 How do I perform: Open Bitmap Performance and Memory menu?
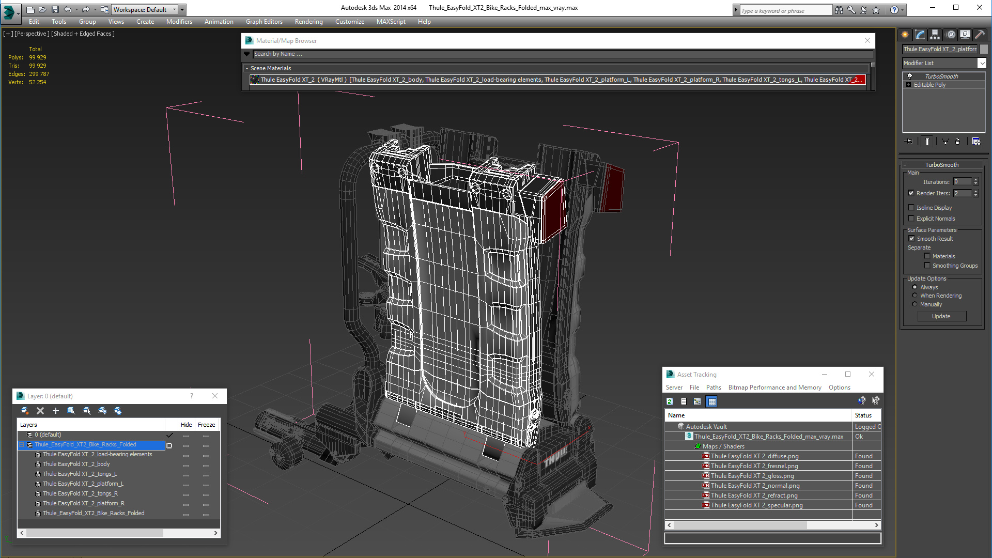click(774, 388)
